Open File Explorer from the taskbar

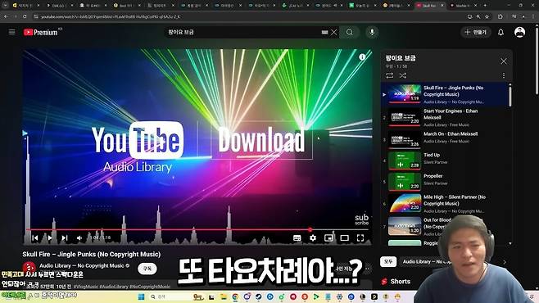tap(224, 296)
